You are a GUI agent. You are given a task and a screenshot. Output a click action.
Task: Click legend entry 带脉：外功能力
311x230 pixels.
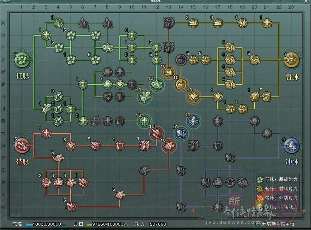[278, 198]
